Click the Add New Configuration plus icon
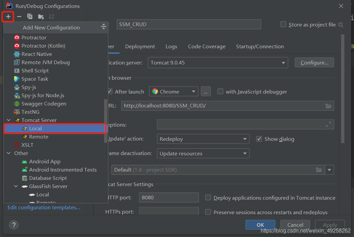The width and height of the screenshot is (354, 237). (8, 17)
